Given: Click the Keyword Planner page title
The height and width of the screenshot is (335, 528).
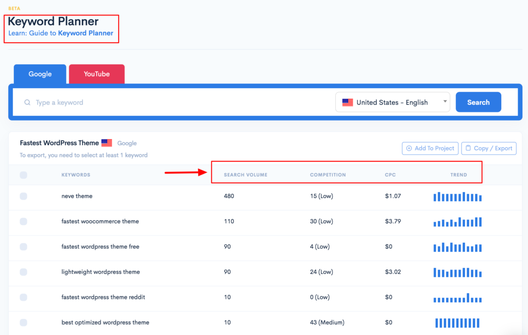Looking at the screenshot, I should (x=53, y=21).
